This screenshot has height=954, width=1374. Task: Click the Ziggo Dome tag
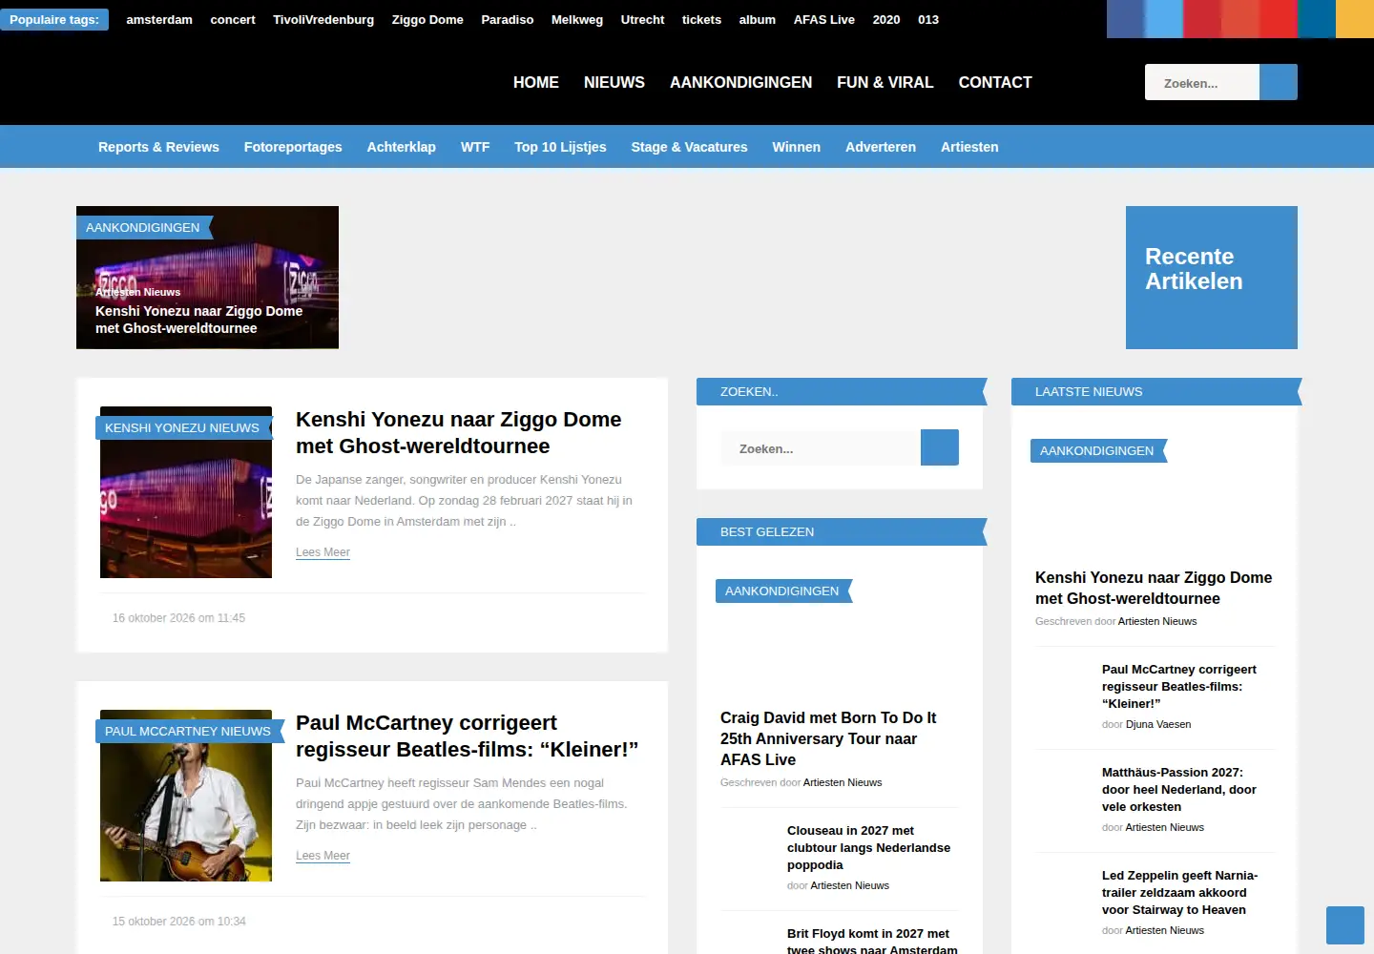(427, 19)
